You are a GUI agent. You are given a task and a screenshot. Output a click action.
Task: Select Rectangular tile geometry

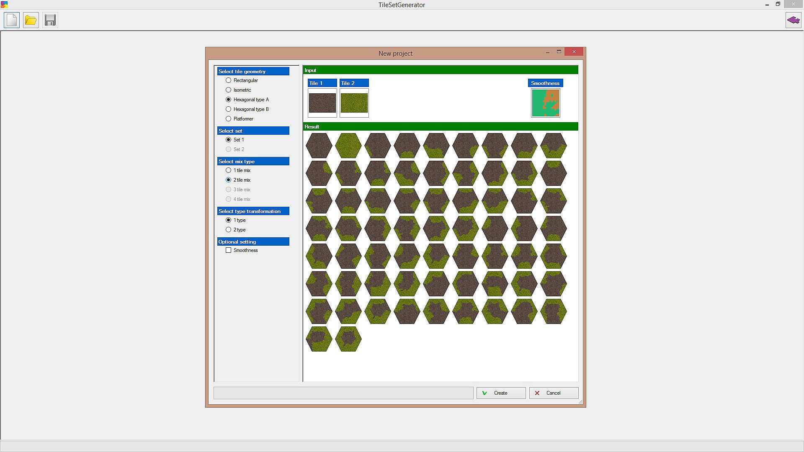[229, 80]
